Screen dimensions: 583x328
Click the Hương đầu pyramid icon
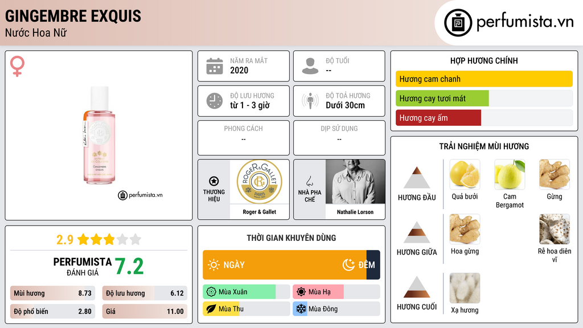tap(417, 178)
